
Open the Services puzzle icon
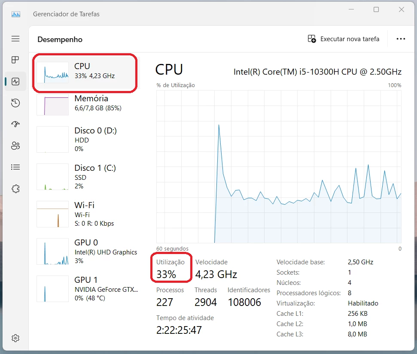(15, 189)
